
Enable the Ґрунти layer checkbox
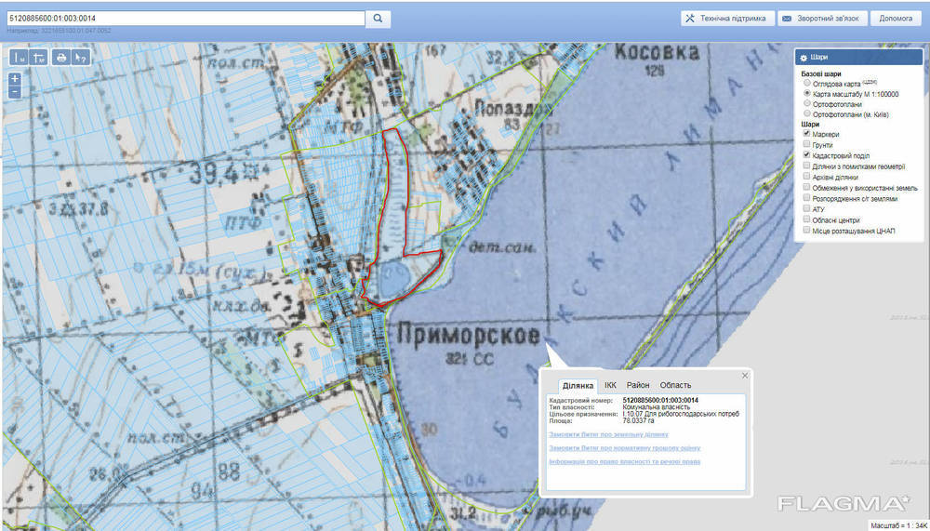point(807,144)
